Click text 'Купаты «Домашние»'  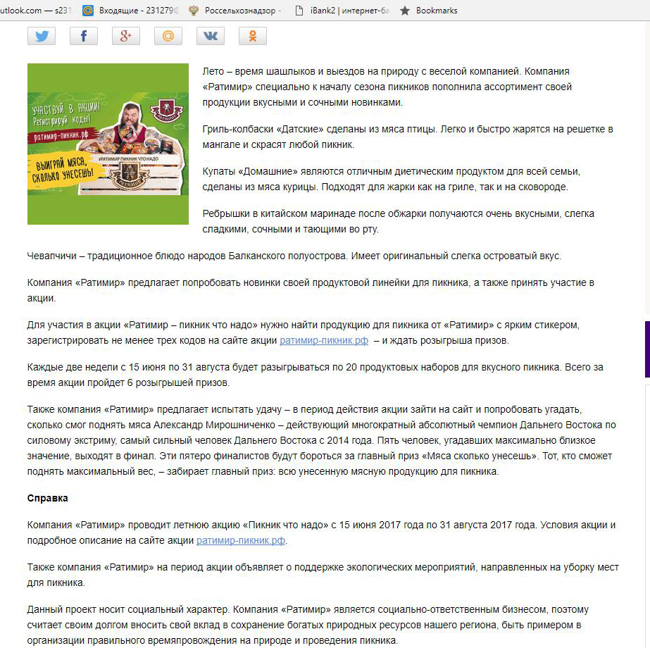[250, 171]
